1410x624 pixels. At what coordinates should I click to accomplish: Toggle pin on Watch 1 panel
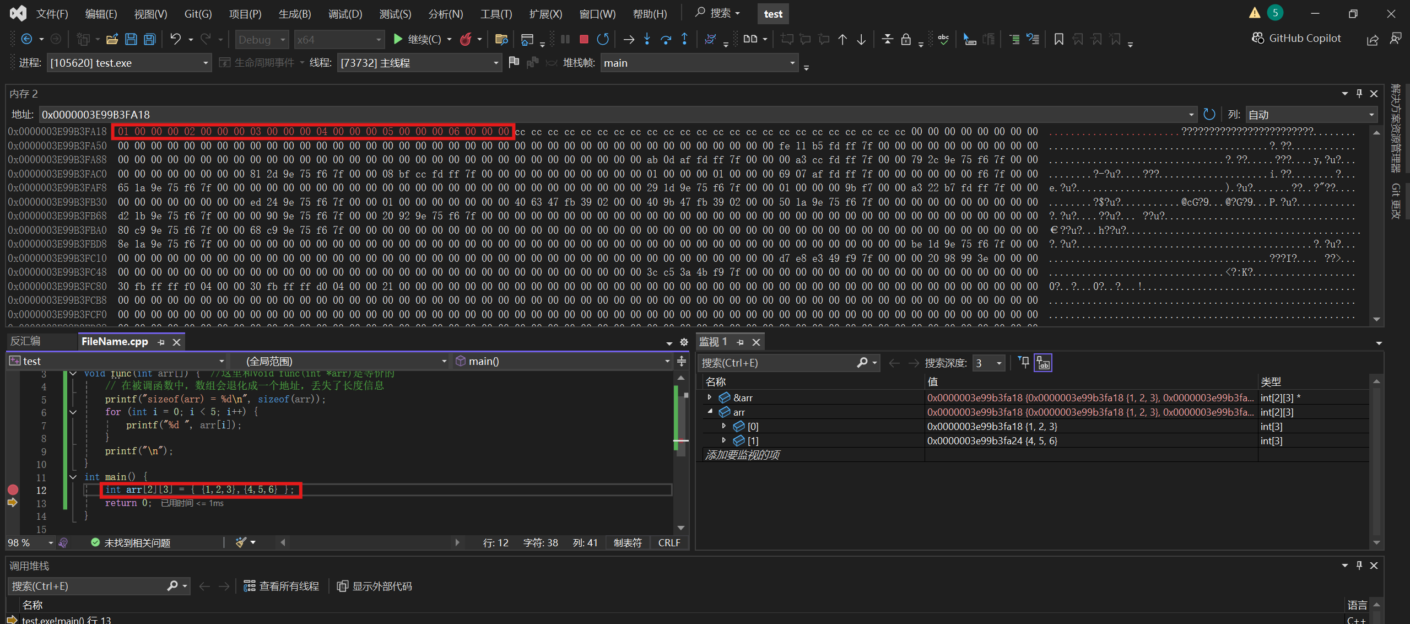point(740,342)
